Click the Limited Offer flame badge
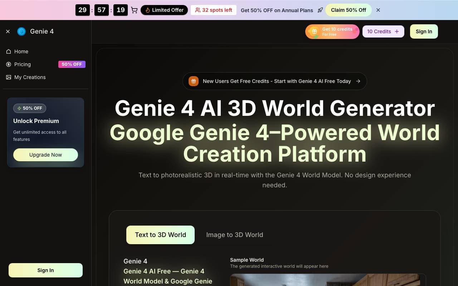 [164, 10]
